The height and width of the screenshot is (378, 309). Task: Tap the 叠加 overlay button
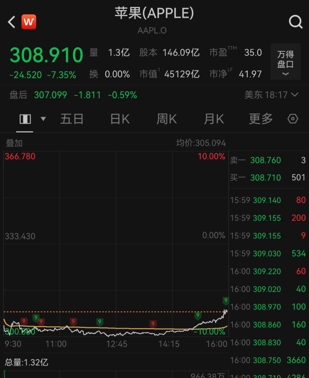(x=14, y=143)
